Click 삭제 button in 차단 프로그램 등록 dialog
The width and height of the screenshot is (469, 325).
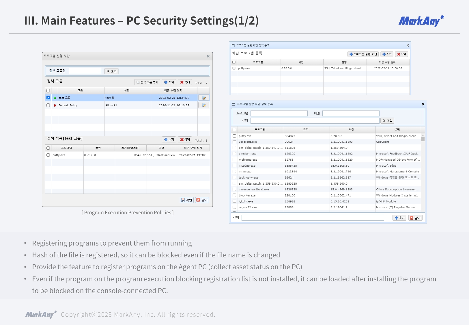(x=401, y=54)
